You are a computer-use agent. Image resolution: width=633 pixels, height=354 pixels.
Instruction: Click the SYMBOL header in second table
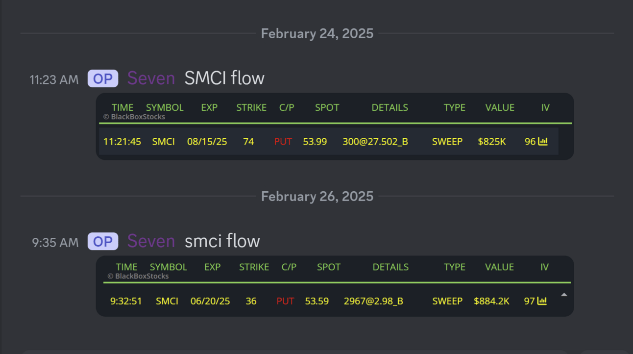pos(169,267)
